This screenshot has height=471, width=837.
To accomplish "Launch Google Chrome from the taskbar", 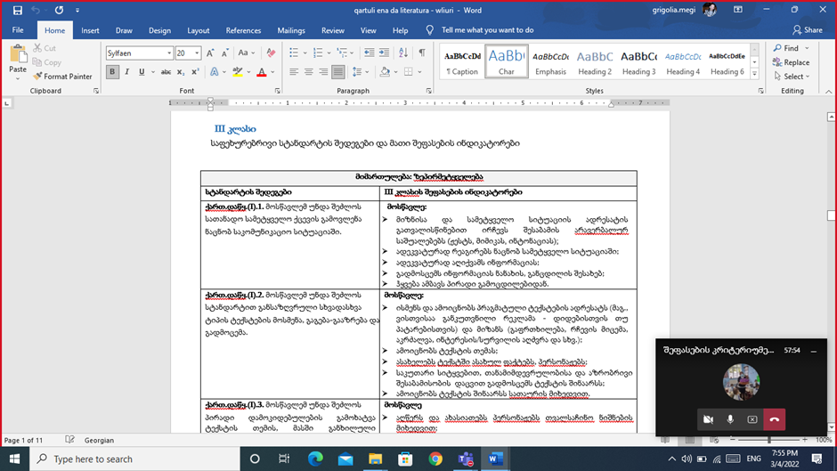I will point(435,459).
